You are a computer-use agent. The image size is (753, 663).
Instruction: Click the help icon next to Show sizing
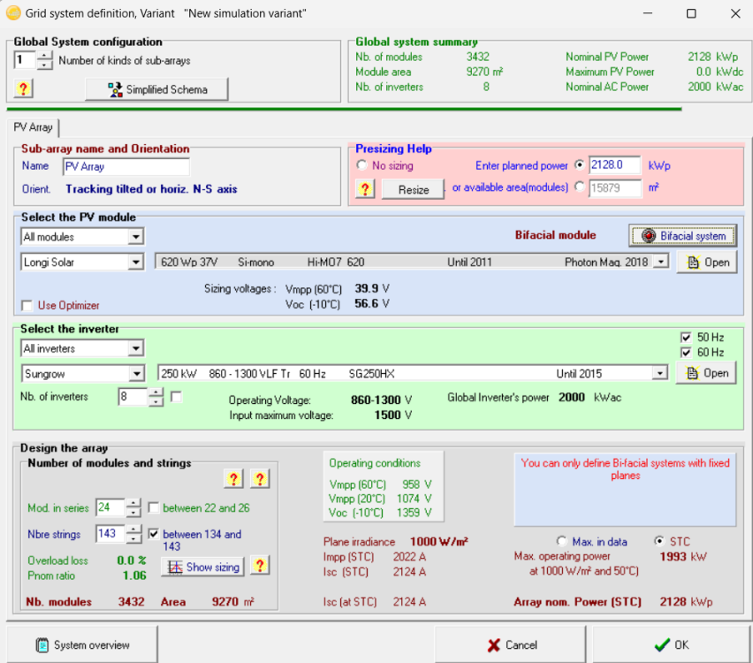(x=260, y=566)
